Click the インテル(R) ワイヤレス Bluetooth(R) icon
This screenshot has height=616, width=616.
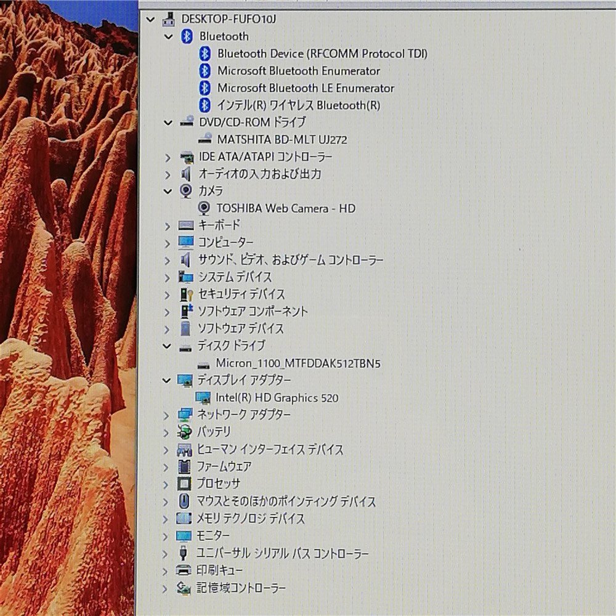[205, 105]
